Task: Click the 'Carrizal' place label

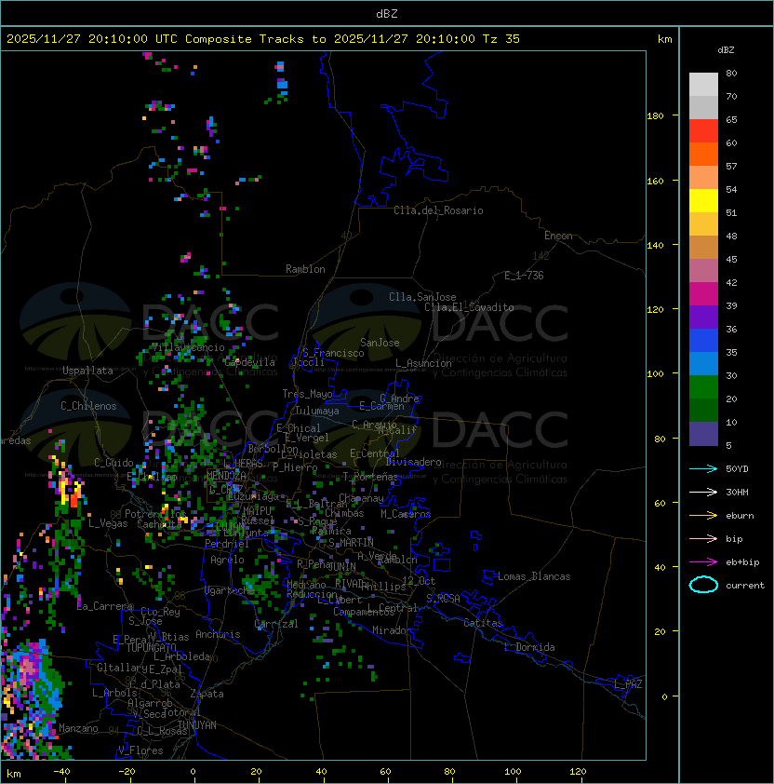Action: tap(276, 624)
